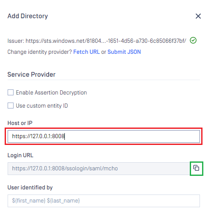Tick the Enable Assertion Decryption checkbox
Image resolution: width=208 pixels, height=214 pixels.
click(x=11, y=92)
